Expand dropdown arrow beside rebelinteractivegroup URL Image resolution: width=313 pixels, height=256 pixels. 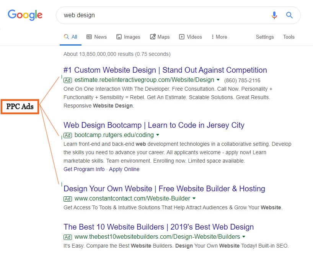coord(218,80)
